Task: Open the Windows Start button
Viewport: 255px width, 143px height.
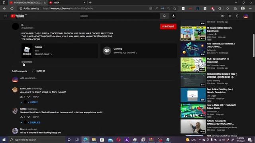Action: [x=4, y=139]
